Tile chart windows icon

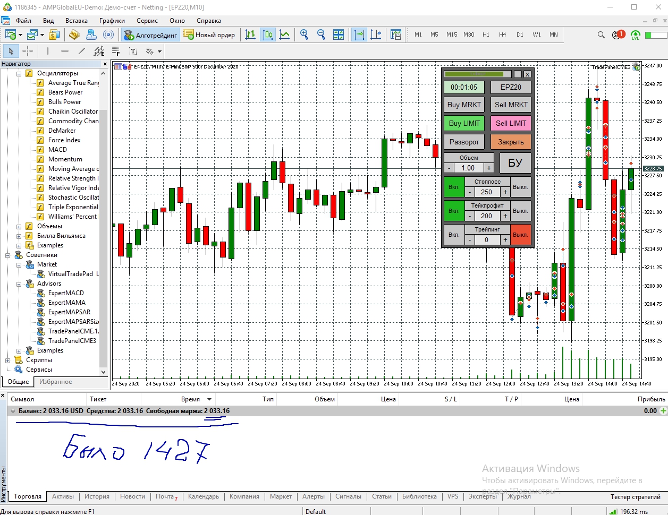tap(339, 35)
